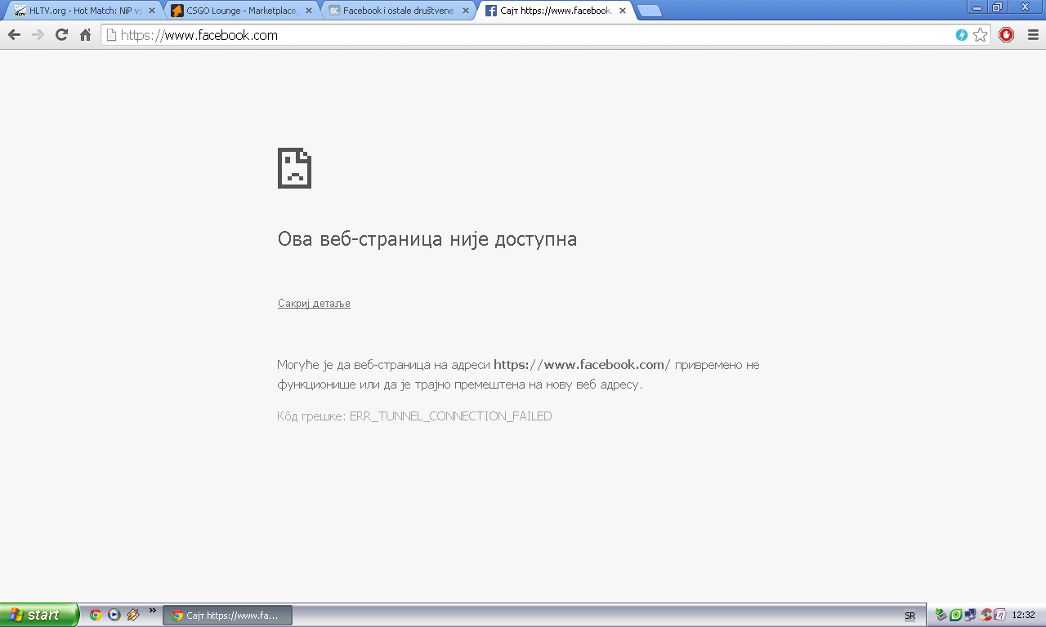Viewport: 1046px width, 627px height.
Task: Open the CCleaner tray icon
Action: tap(986, 615)
